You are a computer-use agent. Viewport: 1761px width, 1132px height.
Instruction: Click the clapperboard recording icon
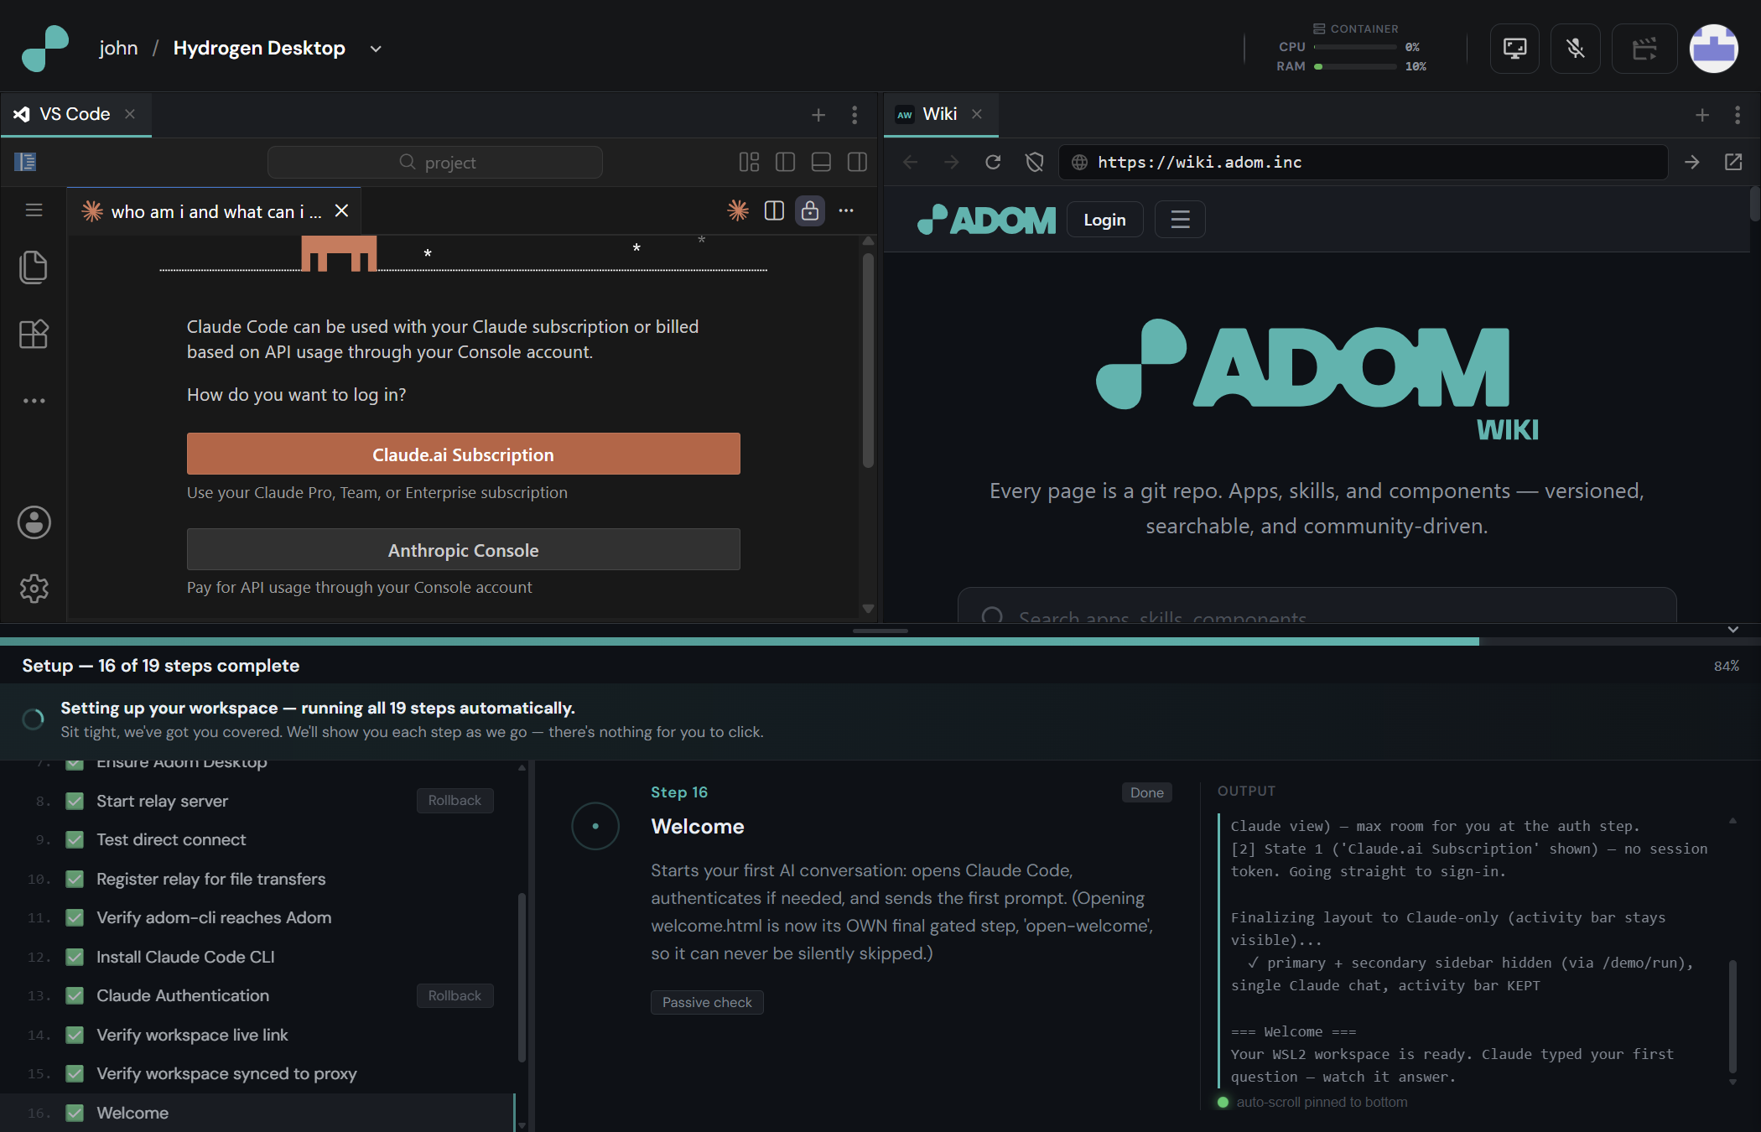click(1644, 49)
